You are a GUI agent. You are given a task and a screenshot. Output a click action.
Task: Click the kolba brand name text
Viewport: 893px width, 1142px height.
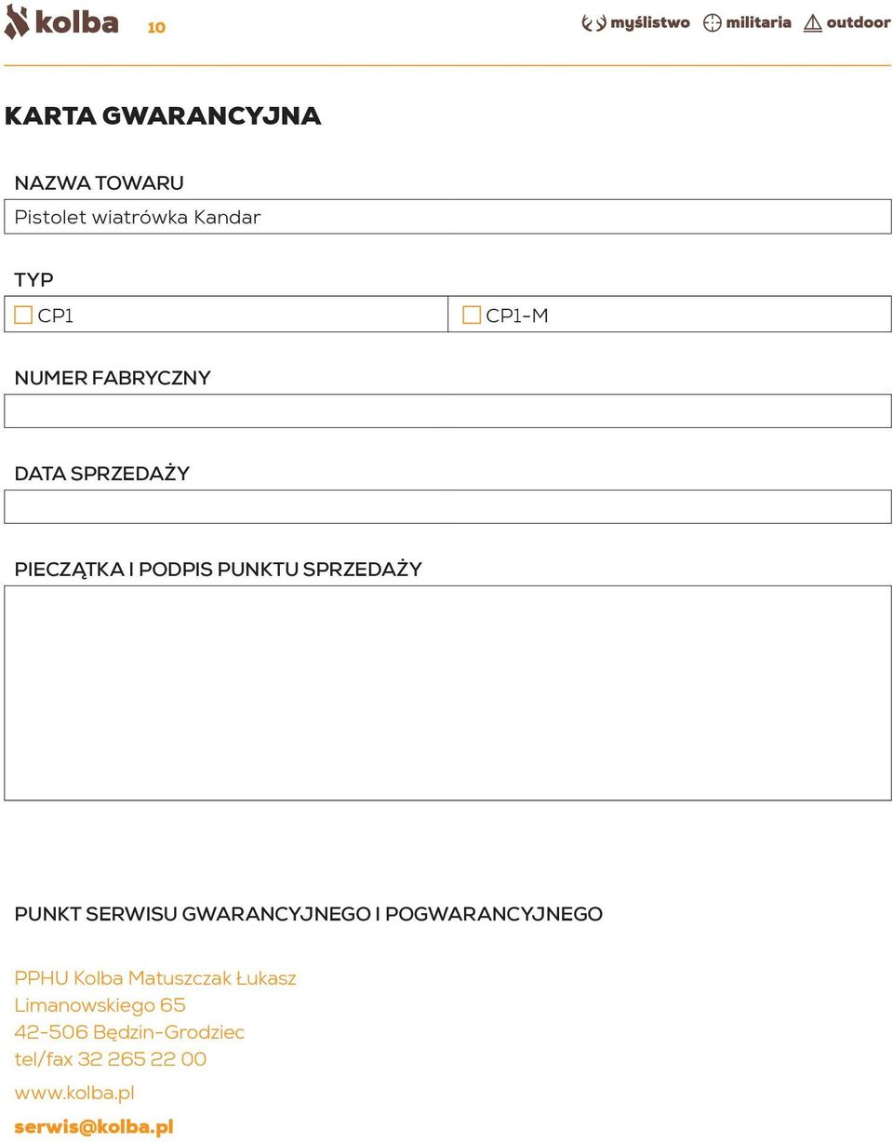pyautogui.click(x=77, y=22)
